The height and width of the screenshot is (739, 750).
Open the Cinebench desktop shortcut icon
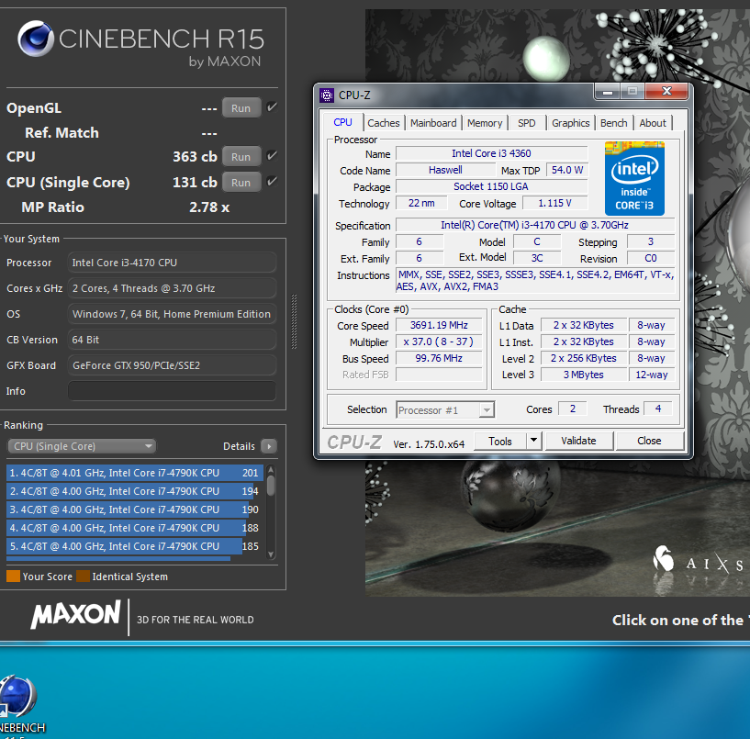[x=17, y=697]
